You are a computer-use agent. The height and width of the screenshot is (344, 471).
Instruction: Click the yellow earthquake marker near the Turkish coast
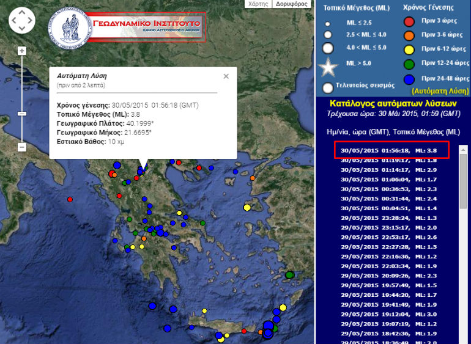click(247, 207)
